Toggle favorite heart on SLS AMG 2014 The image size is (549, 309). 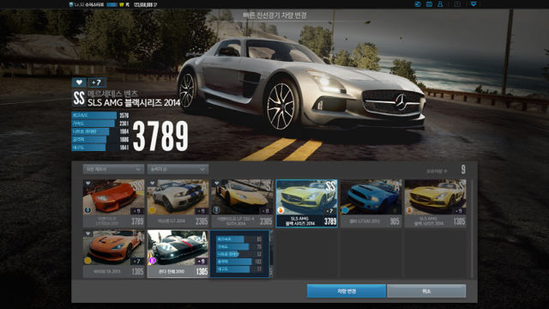[x=79, y=82]
